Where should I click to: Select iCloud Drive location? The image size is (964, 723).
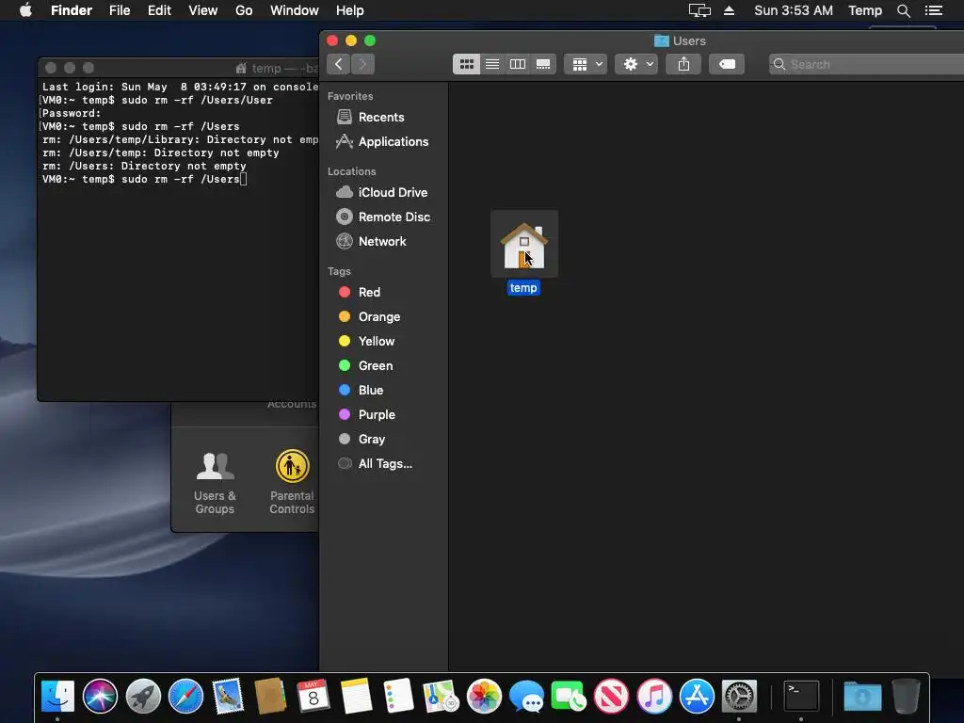[x=382, y=192]
